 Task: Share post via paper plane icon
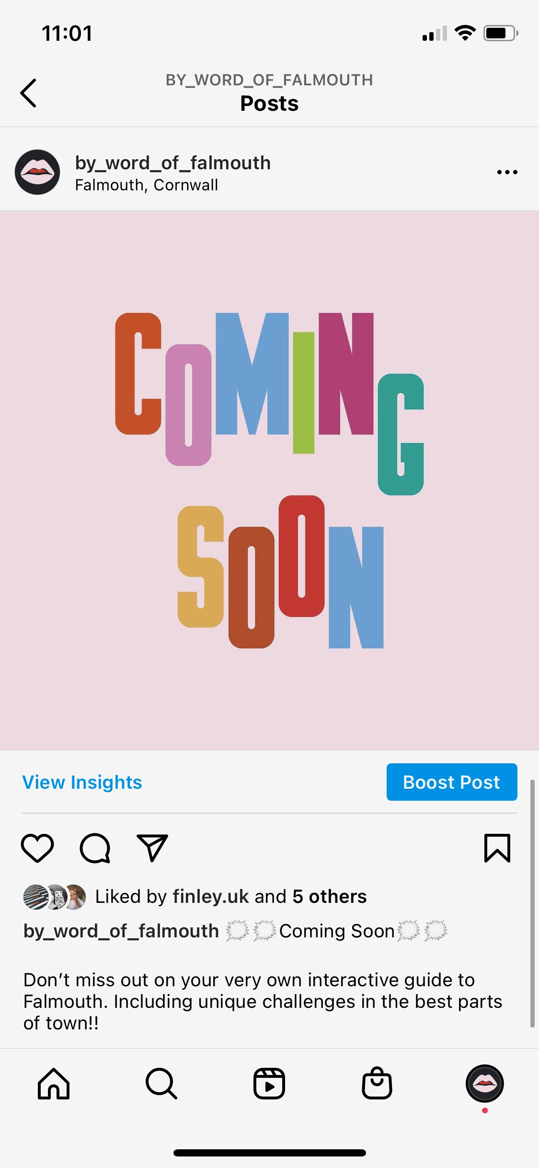click(x=152, y=848)
